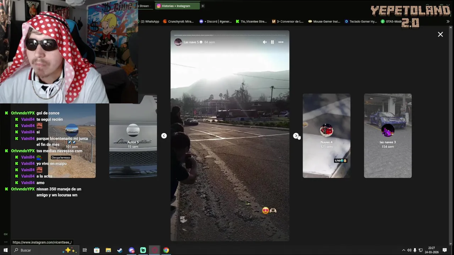Screen dimensions: 454x255
Task: Close the Instagram story viewer
Action: (x=441, y=34)
